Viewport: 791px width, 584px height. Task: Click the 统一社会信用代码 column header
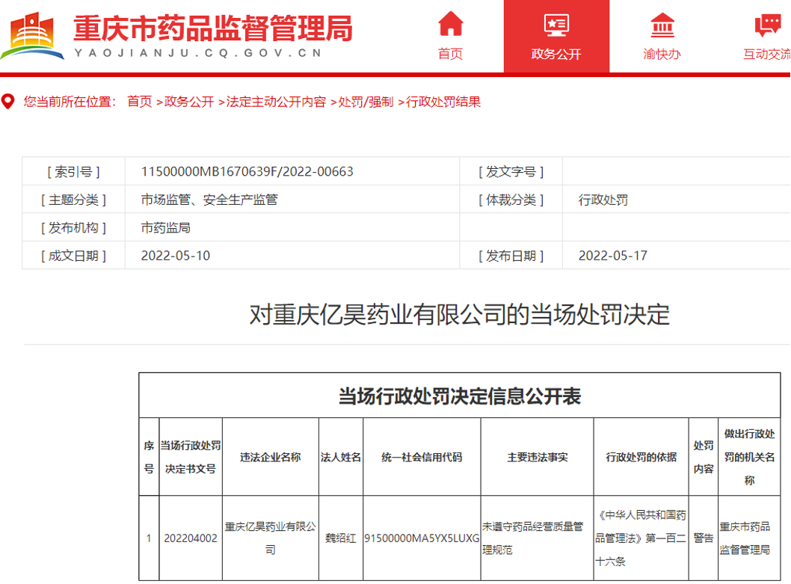click(x=422, y=458)
